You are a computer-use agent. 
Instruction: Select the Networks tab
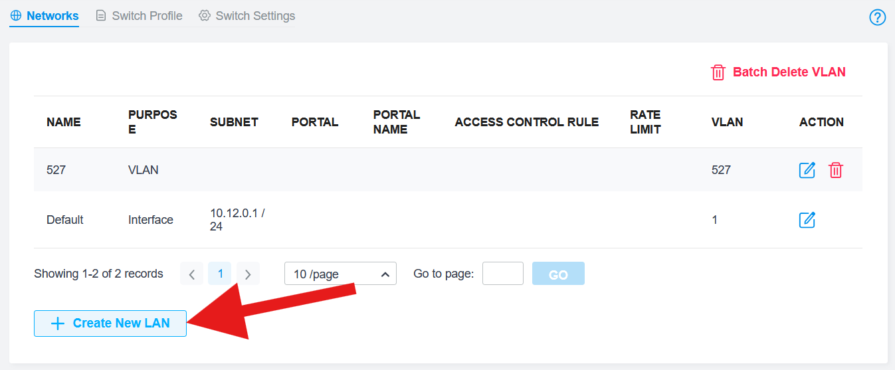tap(45, 15)
